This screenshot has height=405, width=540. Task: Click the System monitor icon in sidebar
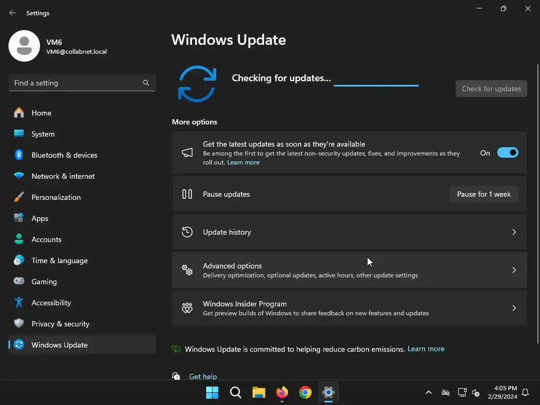tap(19, 133)
